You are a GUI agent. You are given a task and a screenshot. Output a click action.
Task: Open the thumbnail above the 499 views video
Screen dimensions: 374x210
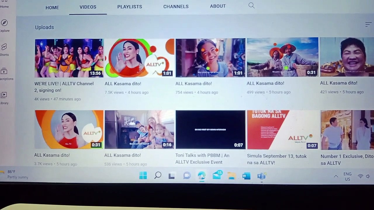click(283, 57)
